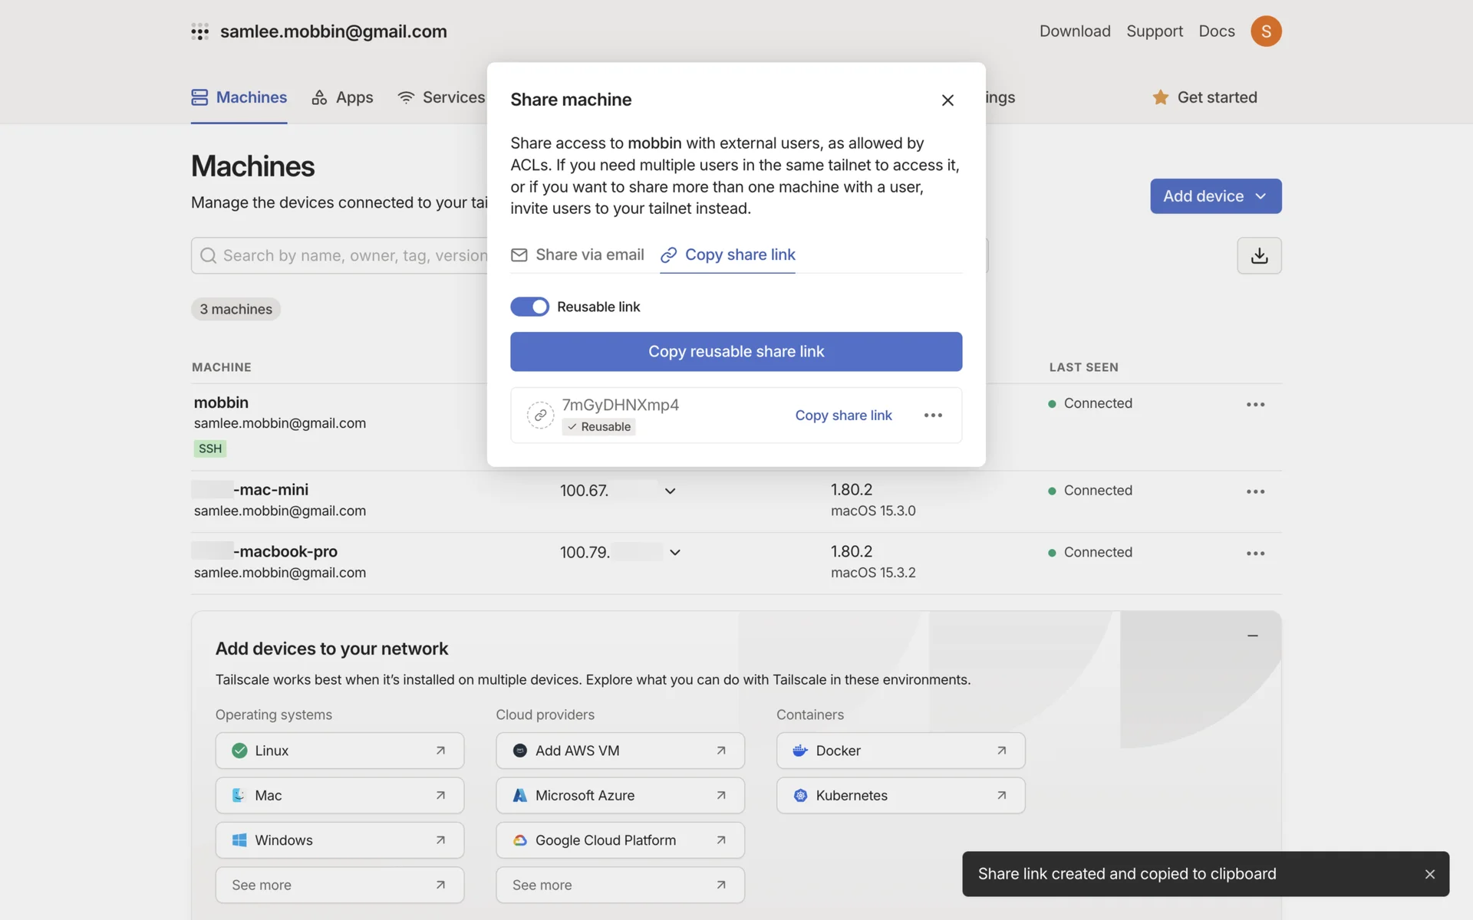The width and height of the screenshot is (1473, 920).
Task: Click Copy share link for existing link
Action: click(x=843, y=415)
